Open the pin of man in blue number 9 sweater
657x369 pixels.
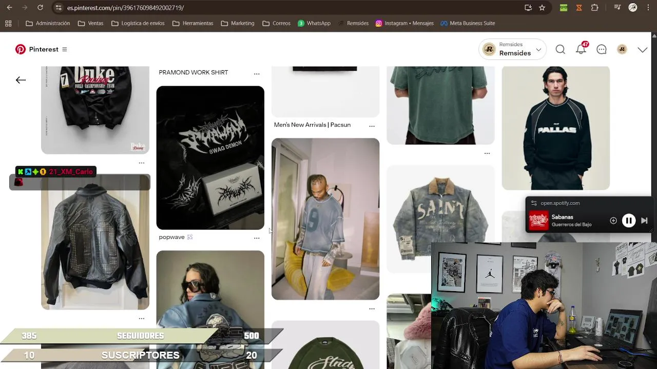(x=325, y=219)
